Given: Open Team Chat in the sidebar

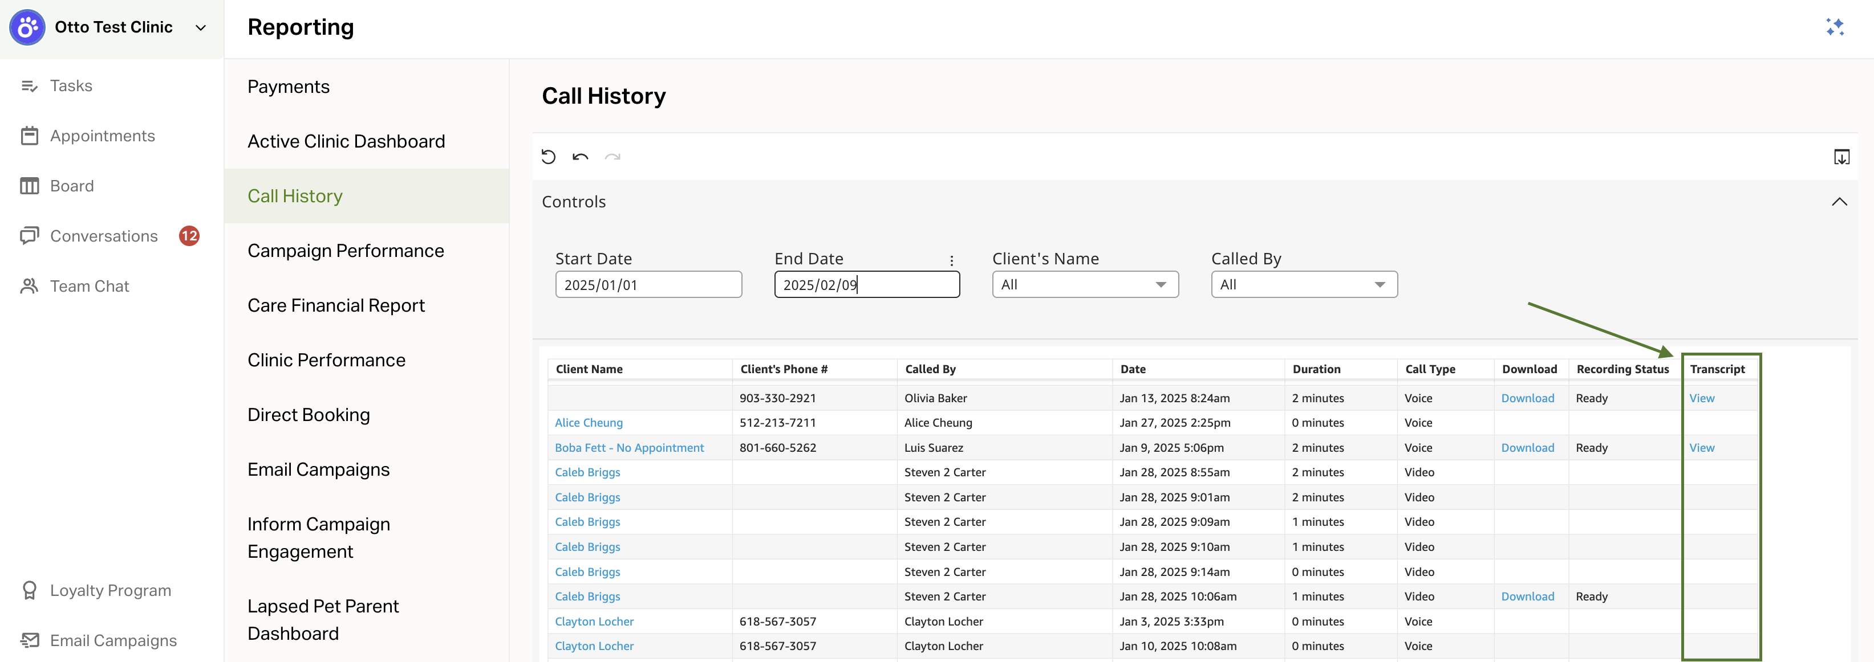Looking at the screenshot, I should click(90, 287).
